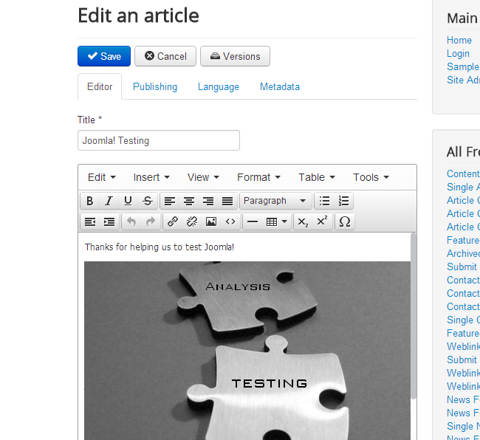
Task: Open the Paragraph format dropdown
Action: [x=275, y=201]
